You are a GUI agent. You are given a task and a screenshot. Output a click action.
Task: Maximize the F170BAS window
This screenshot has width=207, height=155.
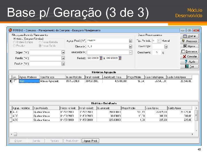point(189,30)
